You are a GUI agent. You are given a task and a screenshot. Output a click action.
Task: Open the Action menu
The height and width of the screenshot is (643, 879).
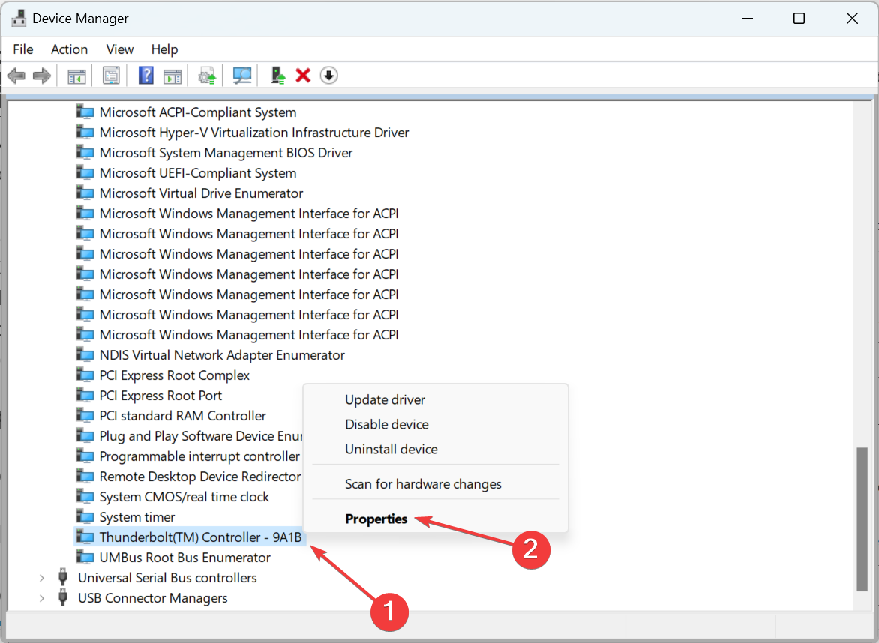(x=69, y=49)
